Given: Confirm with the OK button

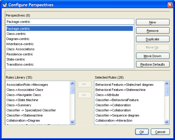Looking at the screenshot, I should click(x=142, y=132).
